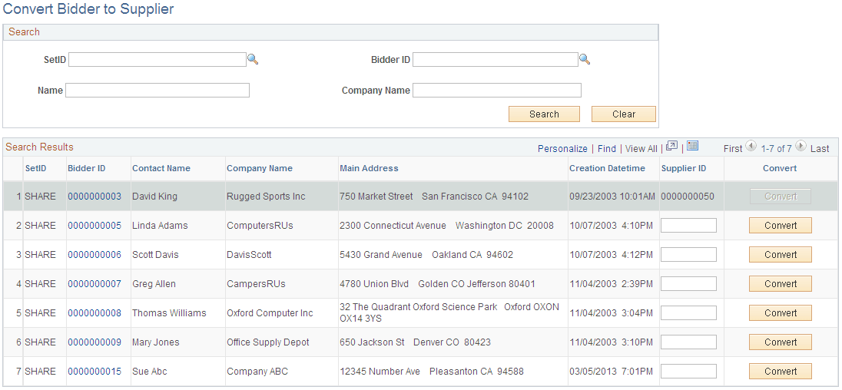Screen dimensions: 842x390
Task: Focus the Company Name search field
Action: pyautogui.click(x=497, y=90)
